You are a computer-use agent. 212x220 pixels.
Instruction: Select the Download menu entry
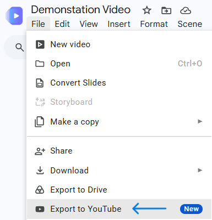click(x=119, y=171)
